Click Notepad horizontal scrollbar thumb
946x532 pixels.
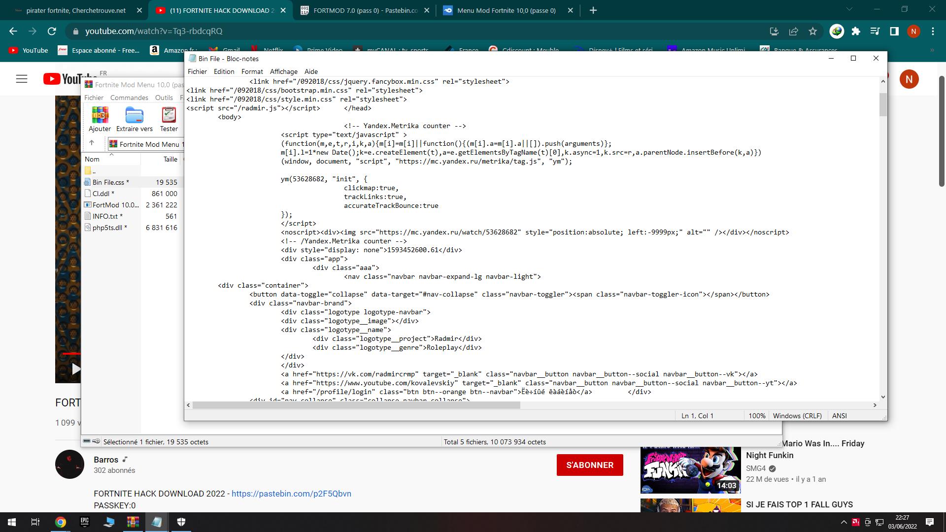356,405
